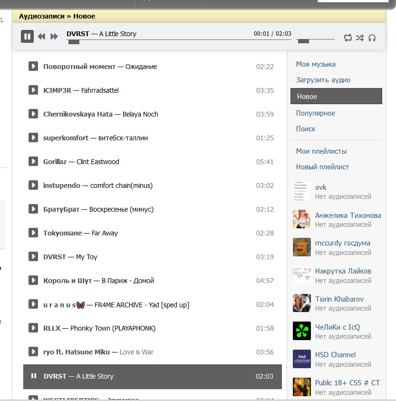
Task: Play instupendo — comfort chain(minus)
Action: [x=33, y=185]
